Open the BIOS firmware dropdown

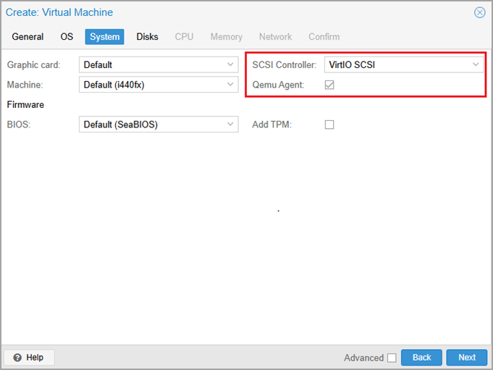tap(159, 125)
